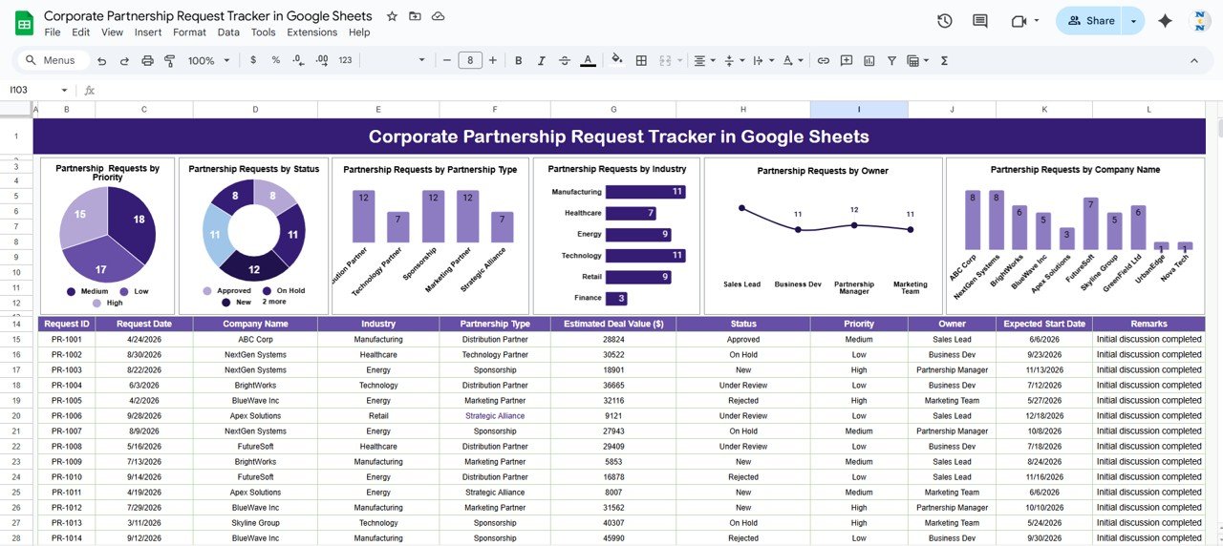Image resolution: width=1223 pixels, height=546 pixels.
Task: Open the comments panel icon
Action: click(979, 21)
